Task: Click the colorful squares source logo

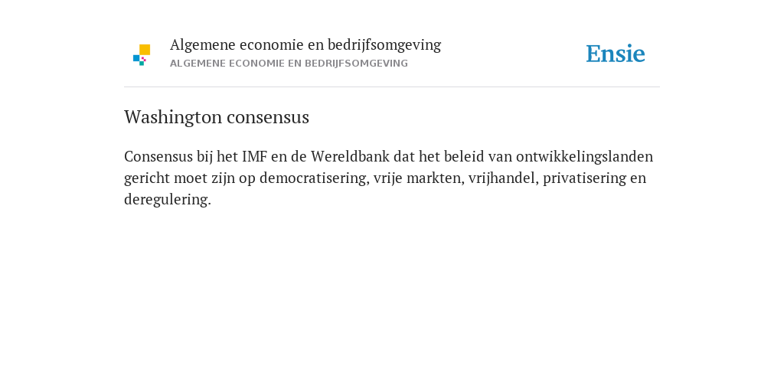Action: (142, 55)
